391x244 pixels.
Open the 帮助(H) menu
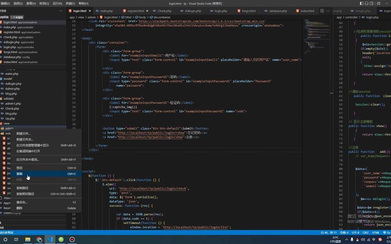(x=83, y=3)
